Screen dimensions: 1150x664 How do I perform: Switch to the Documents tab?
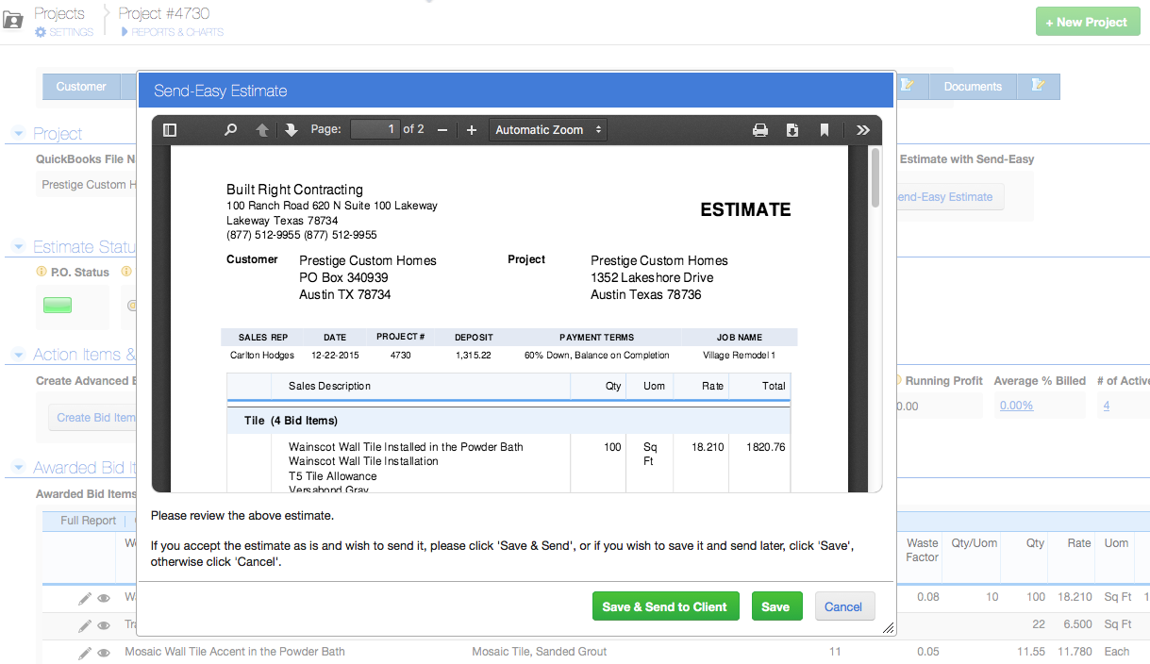point(973,87)
